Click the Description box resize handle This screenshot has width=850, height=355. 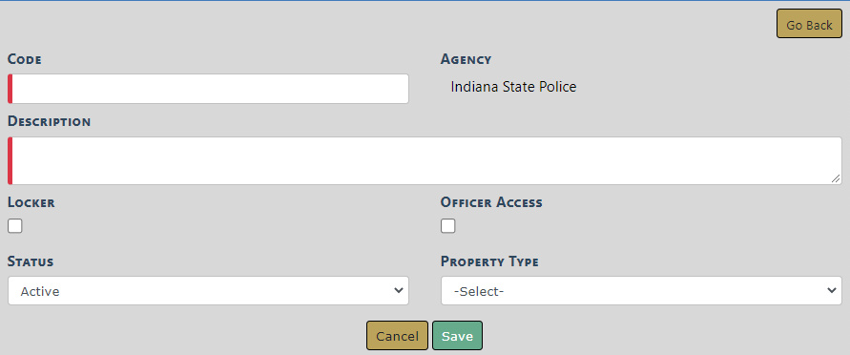836,178
